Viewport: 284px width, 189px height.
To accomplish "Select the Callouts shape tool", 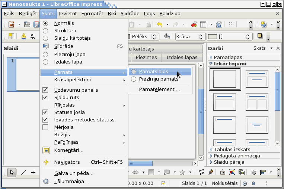I will (x=167, y=172).
